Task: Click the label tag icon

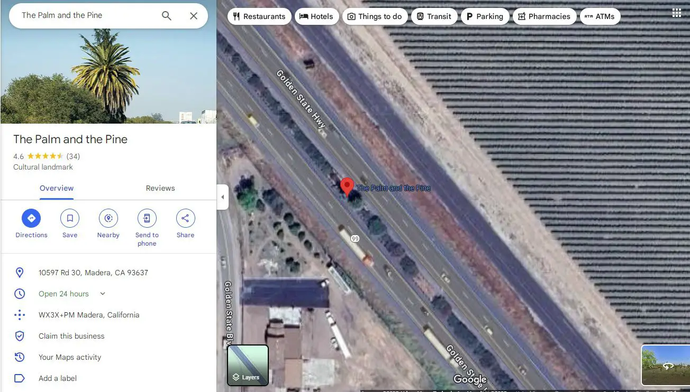Action: [20, 378]
